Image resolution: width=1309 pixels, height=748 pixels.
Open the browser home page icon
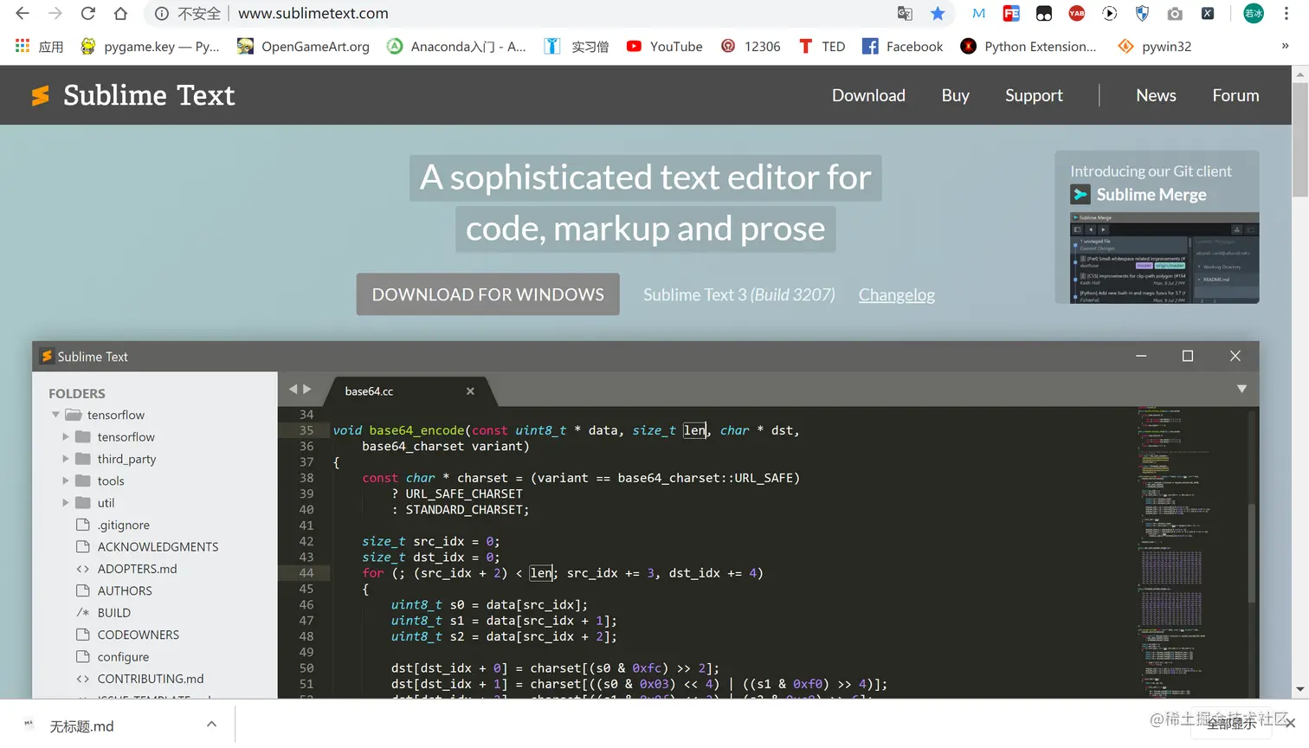coord(120,13)
